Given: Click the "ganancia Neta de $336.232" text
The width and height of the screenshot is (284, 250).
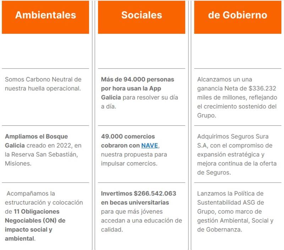Looking at the screenshot, I should [x=236, y=88].
